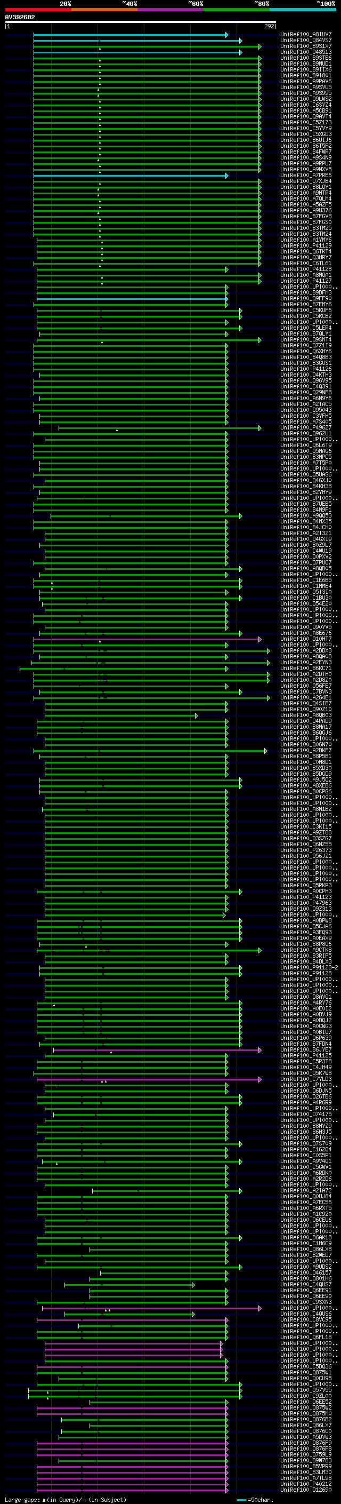
Task: Click label UniRef100_C5KCB2
Action: click(306, 316)
